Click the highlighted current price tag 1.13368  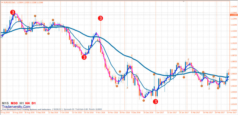234,15
